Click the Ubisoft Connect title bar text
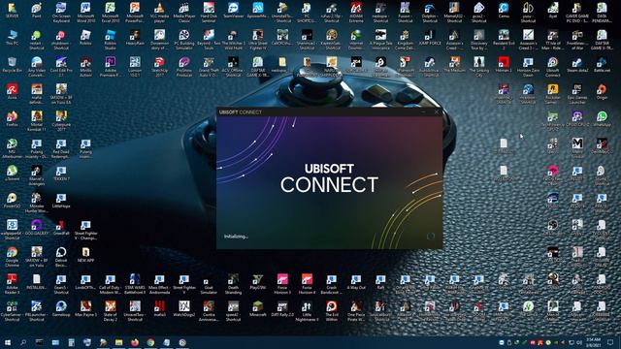This screenshot has width=621, height=349. (x=240, y=112)
